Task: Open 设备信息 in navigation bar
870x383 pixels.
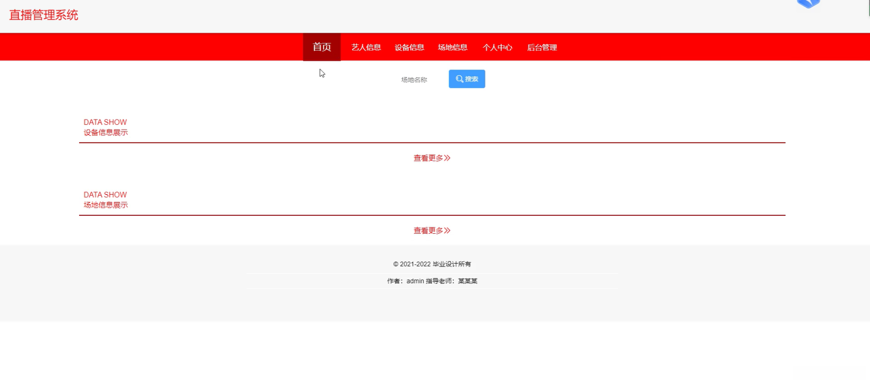Action: pyautogui.click(x=409, y=47)
